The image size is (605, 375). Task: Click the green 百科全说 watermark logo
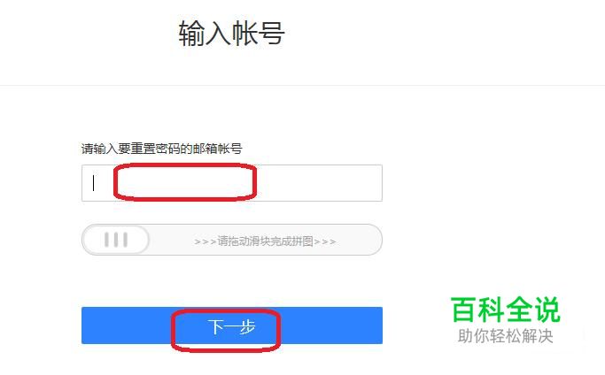coord(506,310)
